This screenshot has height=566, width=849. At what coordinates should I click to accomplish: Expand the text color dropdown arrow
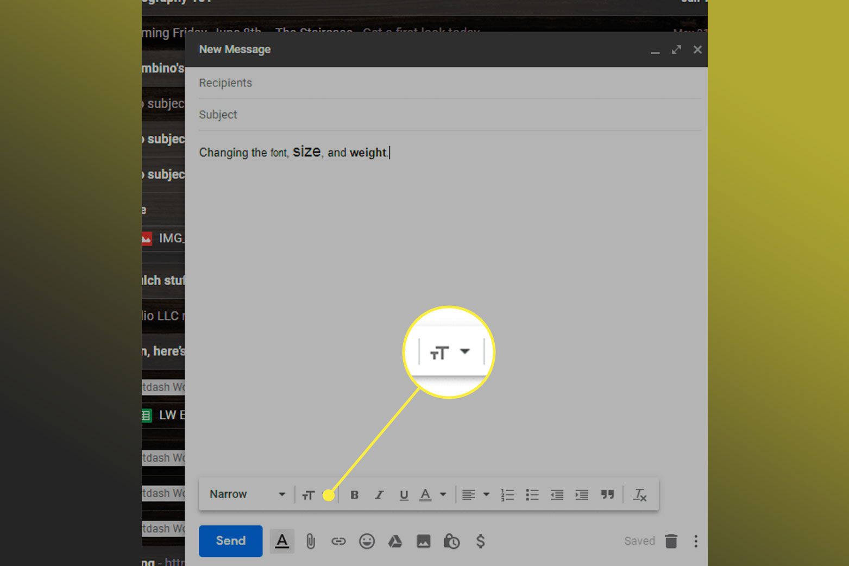(443, 494)
